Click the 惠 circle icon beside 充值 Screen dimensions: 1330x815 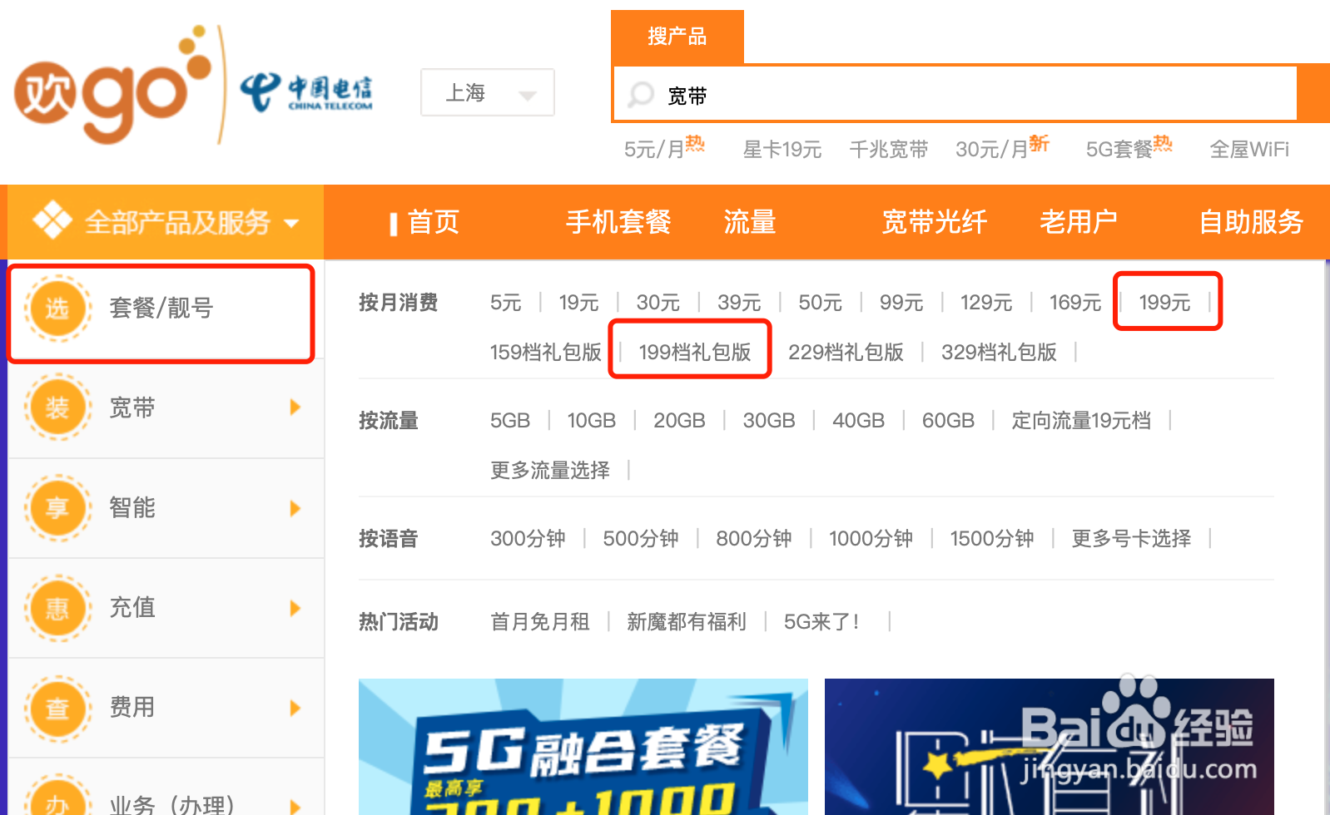(57, 608)
